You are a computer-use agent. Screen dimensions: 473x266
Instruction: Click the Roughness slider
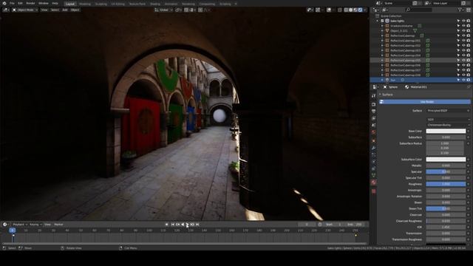tap(446, 184)
